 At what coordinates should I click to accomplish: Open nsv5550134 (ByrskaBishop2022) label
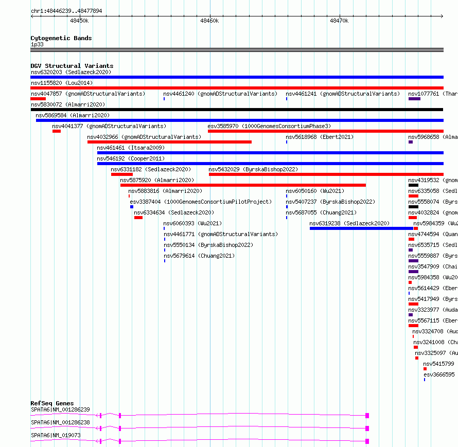(x=208, y=245)
